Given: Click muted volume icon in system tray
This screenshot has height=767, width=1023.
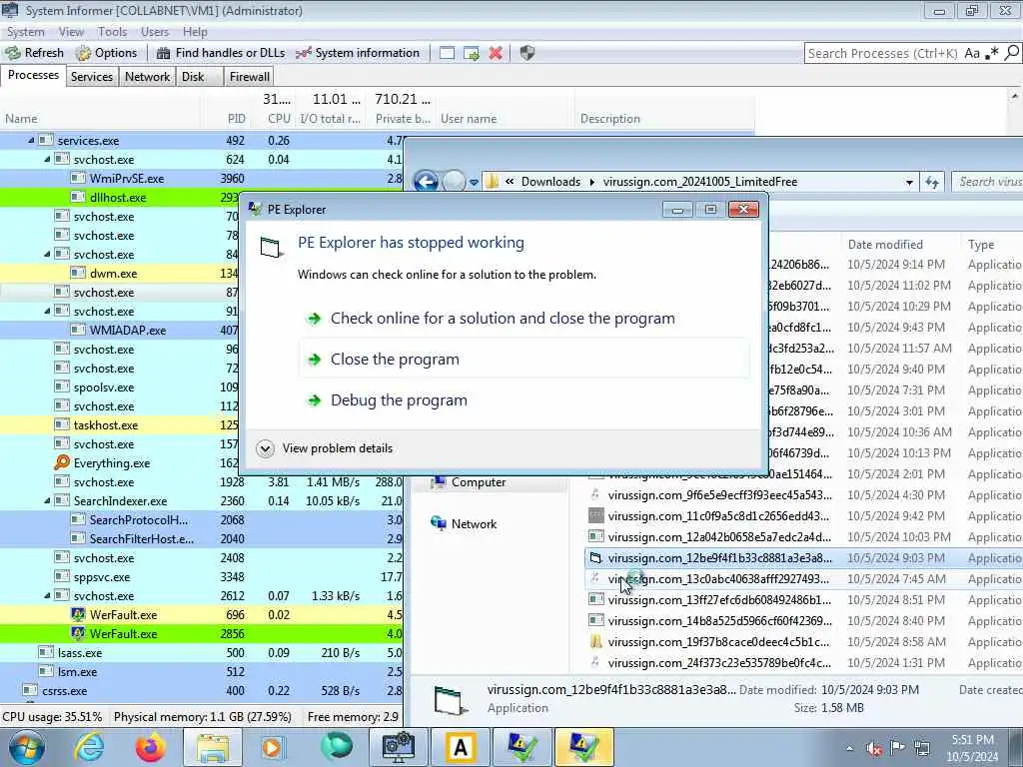Looking at the screenshot, I should (874, 748).
